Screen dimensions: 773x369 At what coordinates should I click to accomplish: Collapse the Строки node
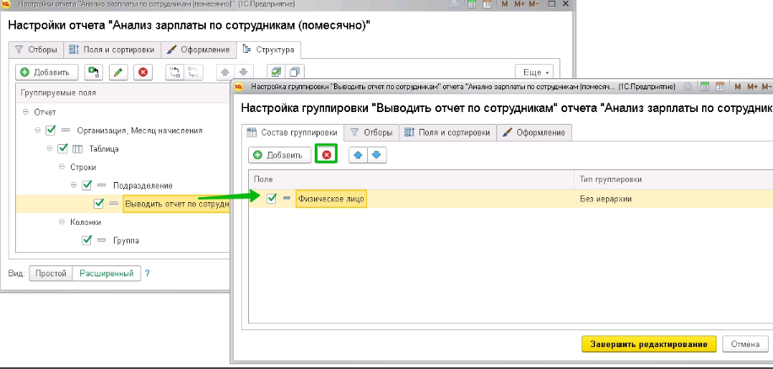tap(62, 167)
